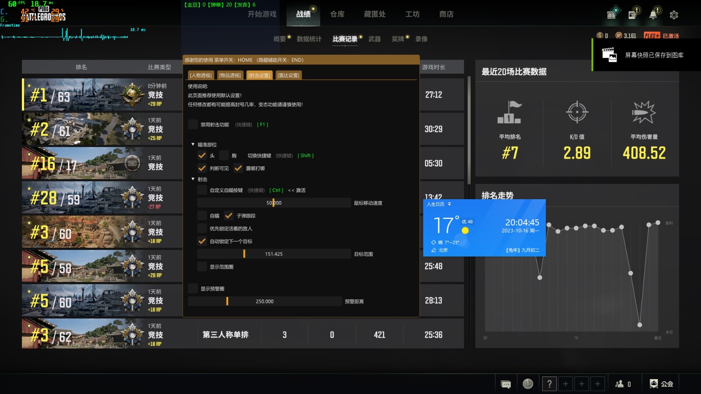
Task: Switch to 物品透视 tab
Action: coord(230,75)
